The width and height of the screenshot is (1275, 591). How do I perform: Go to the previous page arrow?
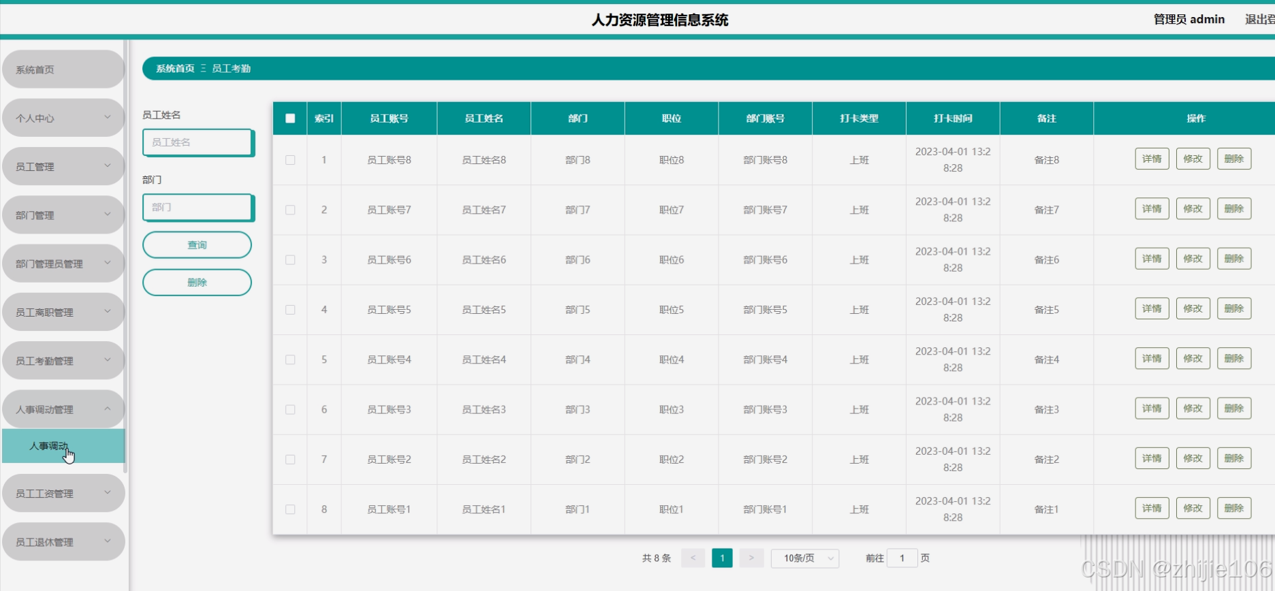[693, 558]
